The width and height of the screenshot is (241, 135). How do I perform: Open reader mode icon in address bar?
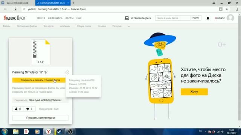tap(221, 9)
